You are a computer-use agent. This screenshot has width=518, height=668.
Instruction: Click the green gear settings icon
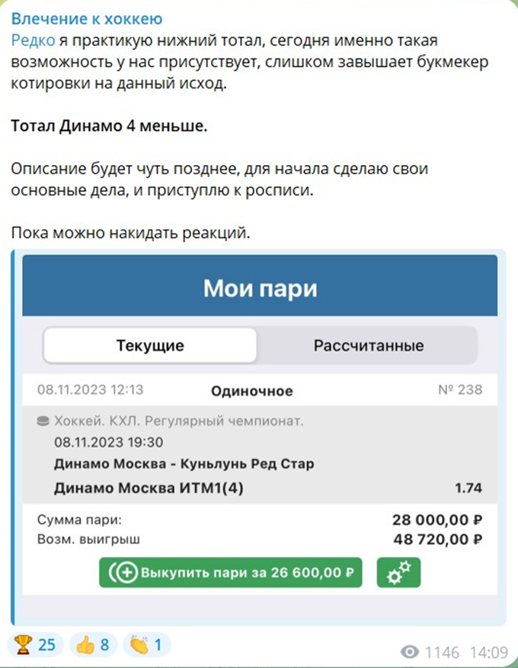(x=399, y=573)
